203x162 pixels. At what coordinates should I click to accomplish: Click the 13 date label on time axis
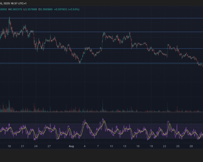[124, 146]
